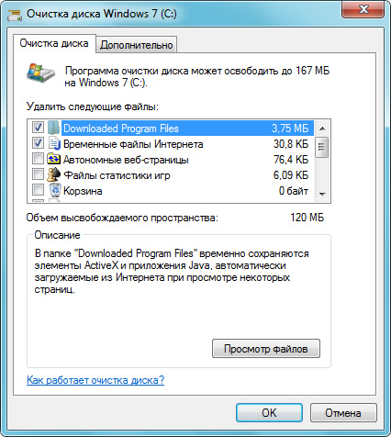Viewport: 391px width, 437px height.
Task: Click the file list scroll up arrow
Action: 322,129
